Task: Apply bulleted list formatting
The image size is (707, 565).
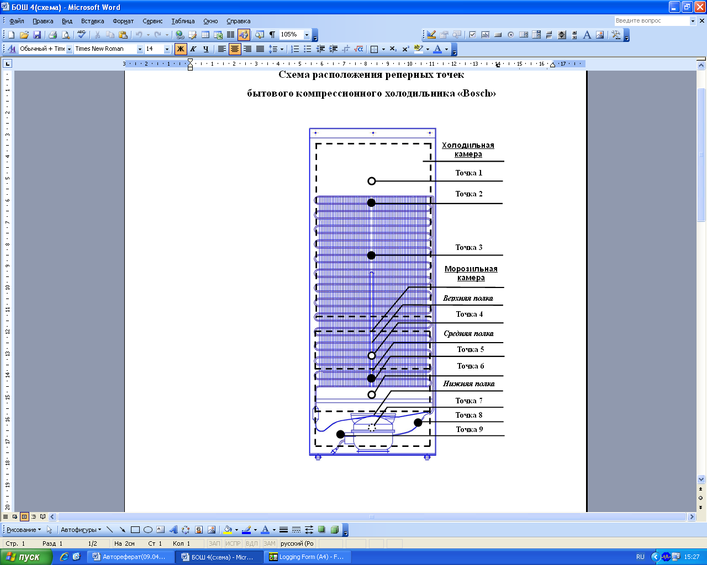Action: point(308,49)
